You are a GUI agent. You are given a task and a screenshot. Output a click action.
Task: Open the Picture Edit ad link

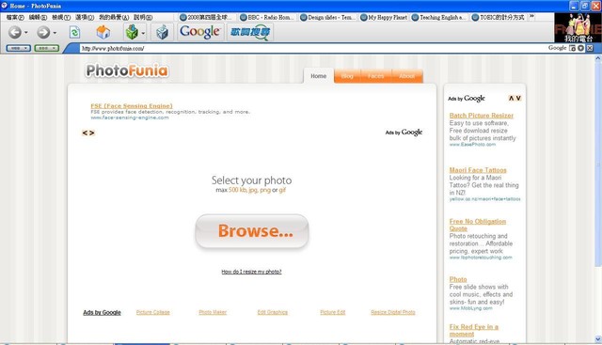[332, 312]
